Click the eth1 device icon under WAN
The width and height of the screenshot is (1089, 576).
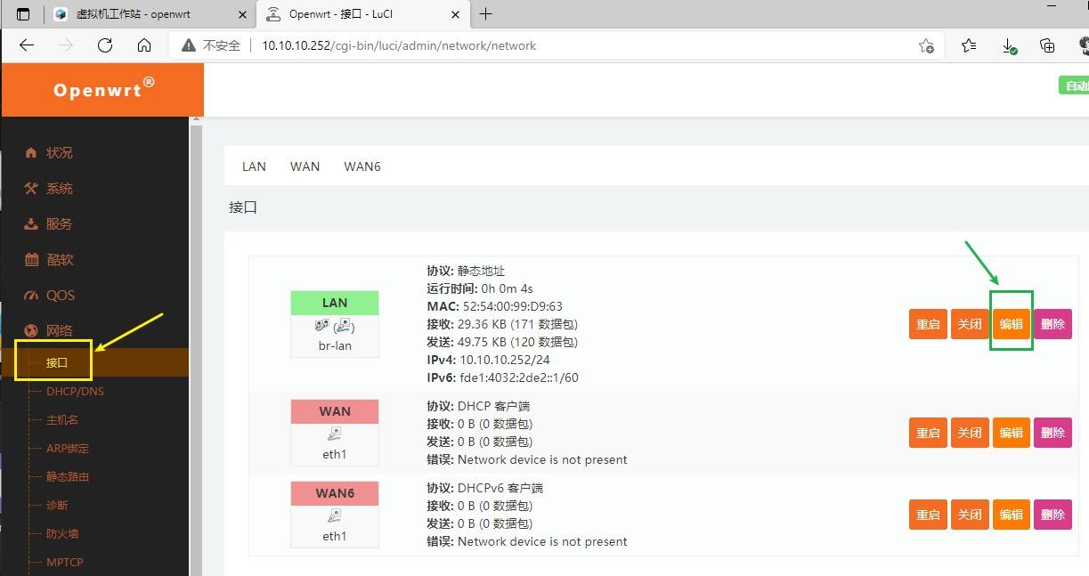[x=334, y=433]
